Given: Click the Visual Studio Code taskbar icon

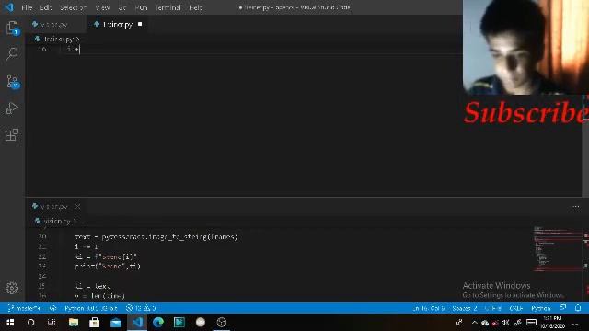Looking at the screenshot, I should 137,323.
